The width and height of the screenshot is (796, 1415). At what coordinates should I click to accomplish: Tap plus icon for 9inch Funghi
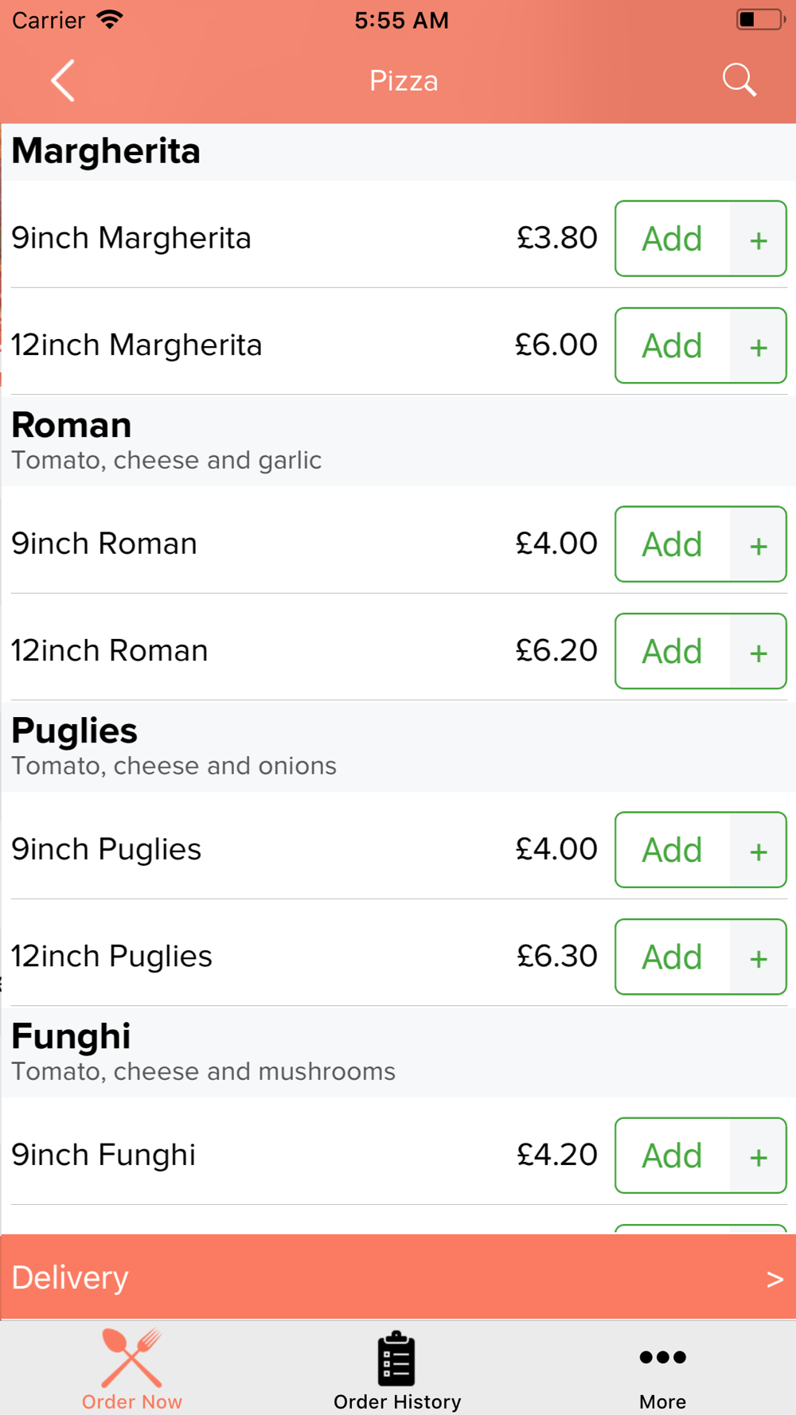758,1156
